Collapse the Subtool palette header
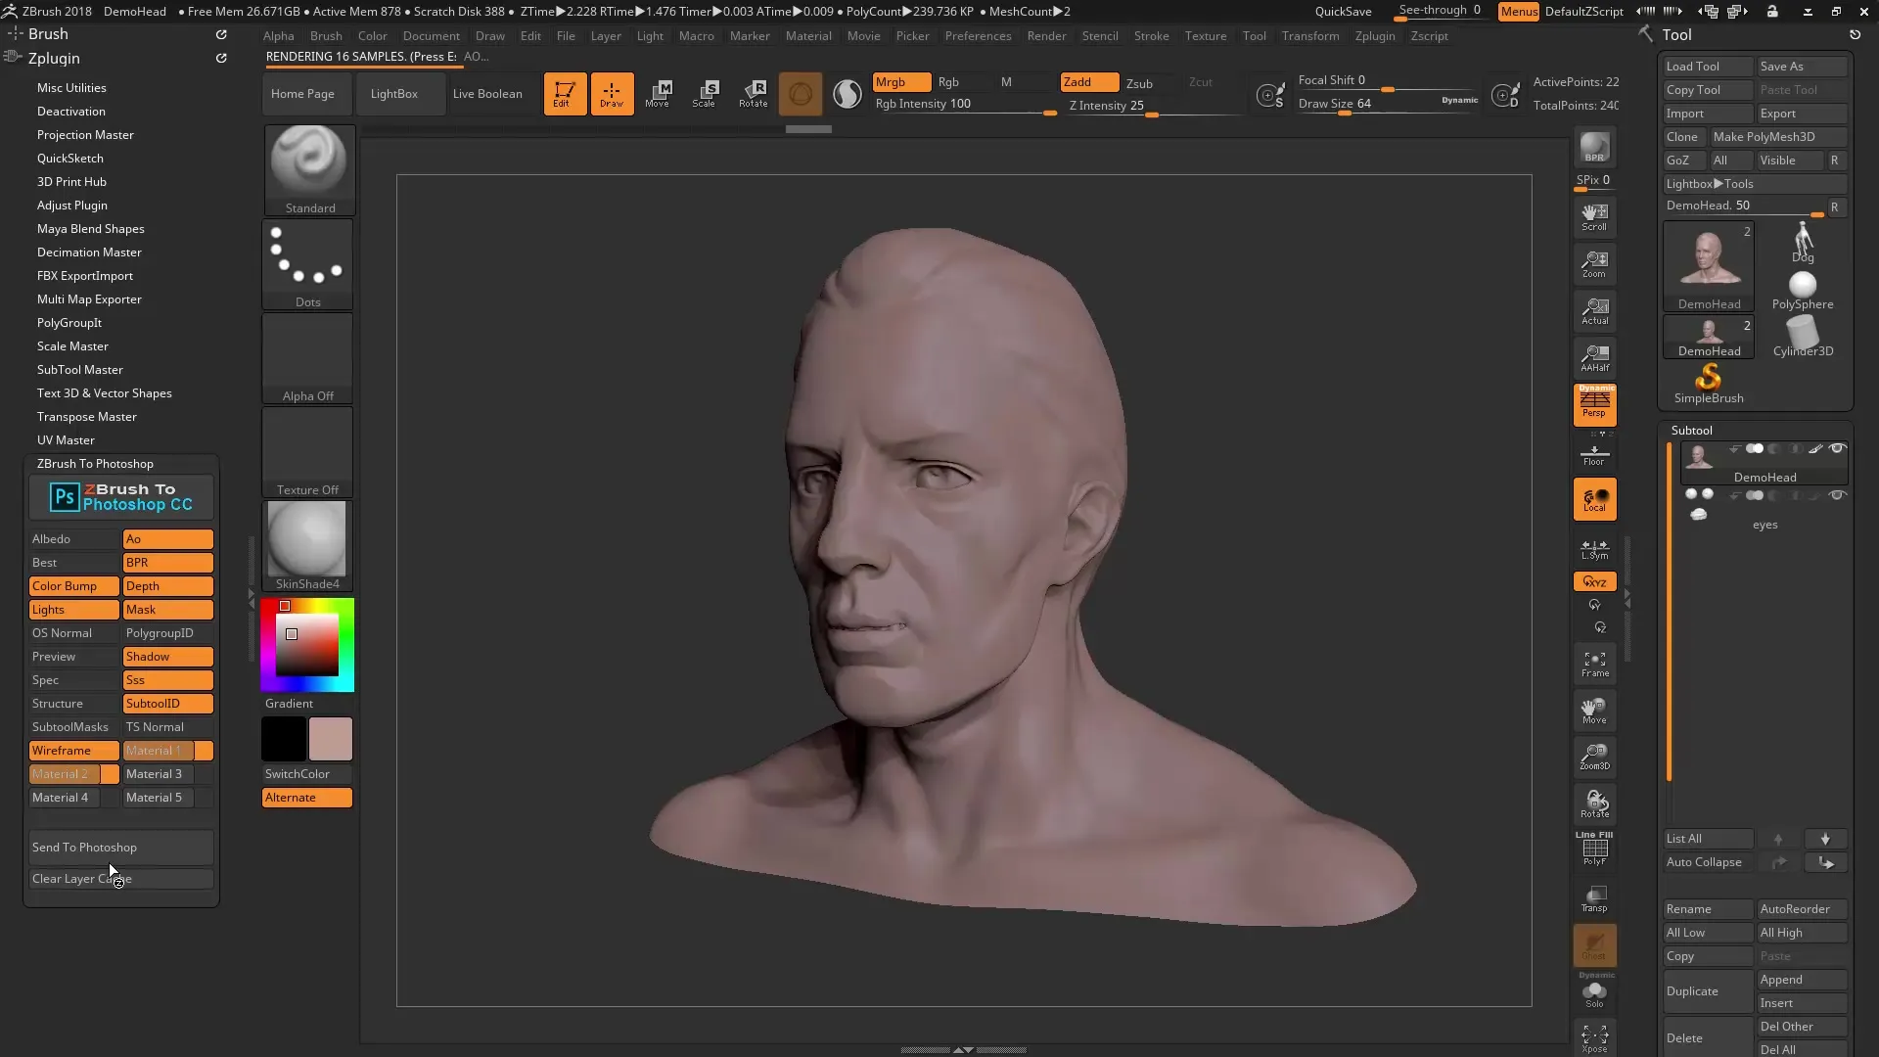This screenshot has height=1057, width=1879. point(1692,431)
